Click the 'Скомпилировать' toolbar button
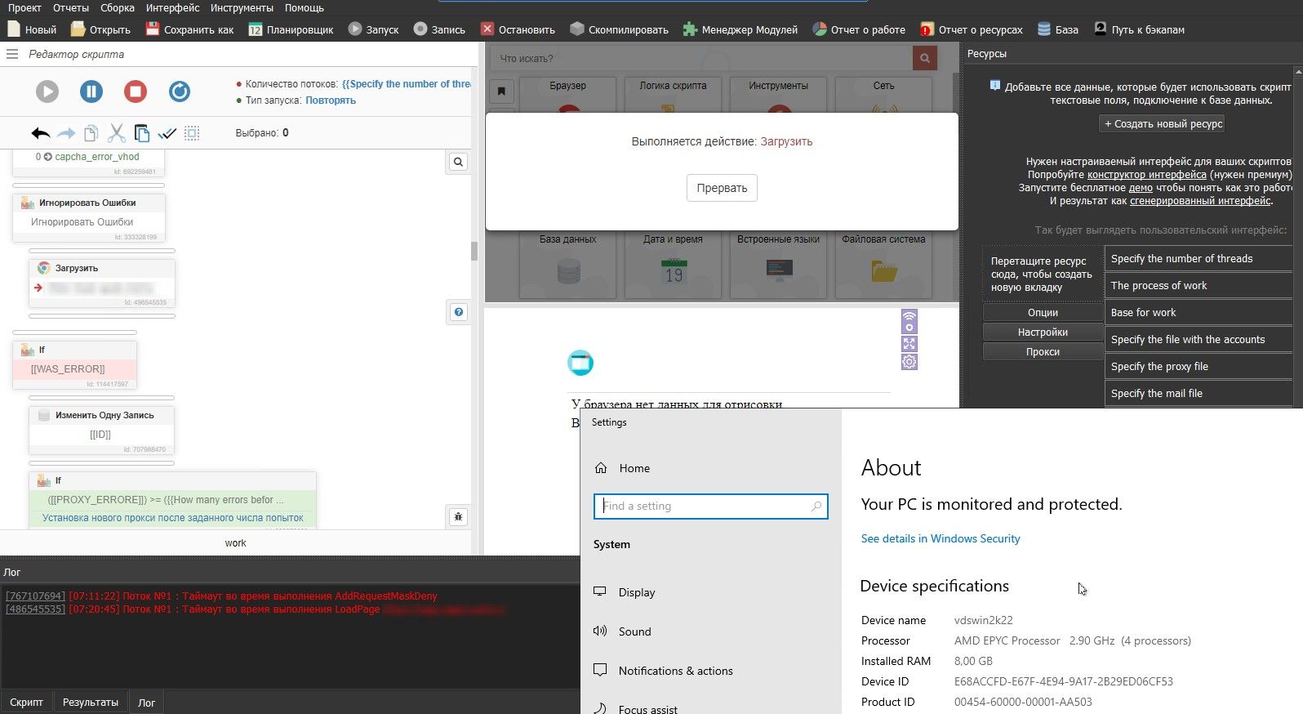Image resolution: width=1303 pixels, height=714 pixels. pos(619,29)
